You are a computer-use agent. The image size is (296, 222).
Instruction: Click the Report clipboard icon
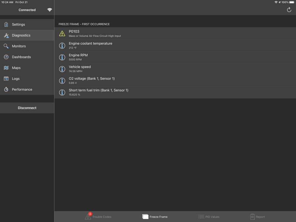[252, 217]
